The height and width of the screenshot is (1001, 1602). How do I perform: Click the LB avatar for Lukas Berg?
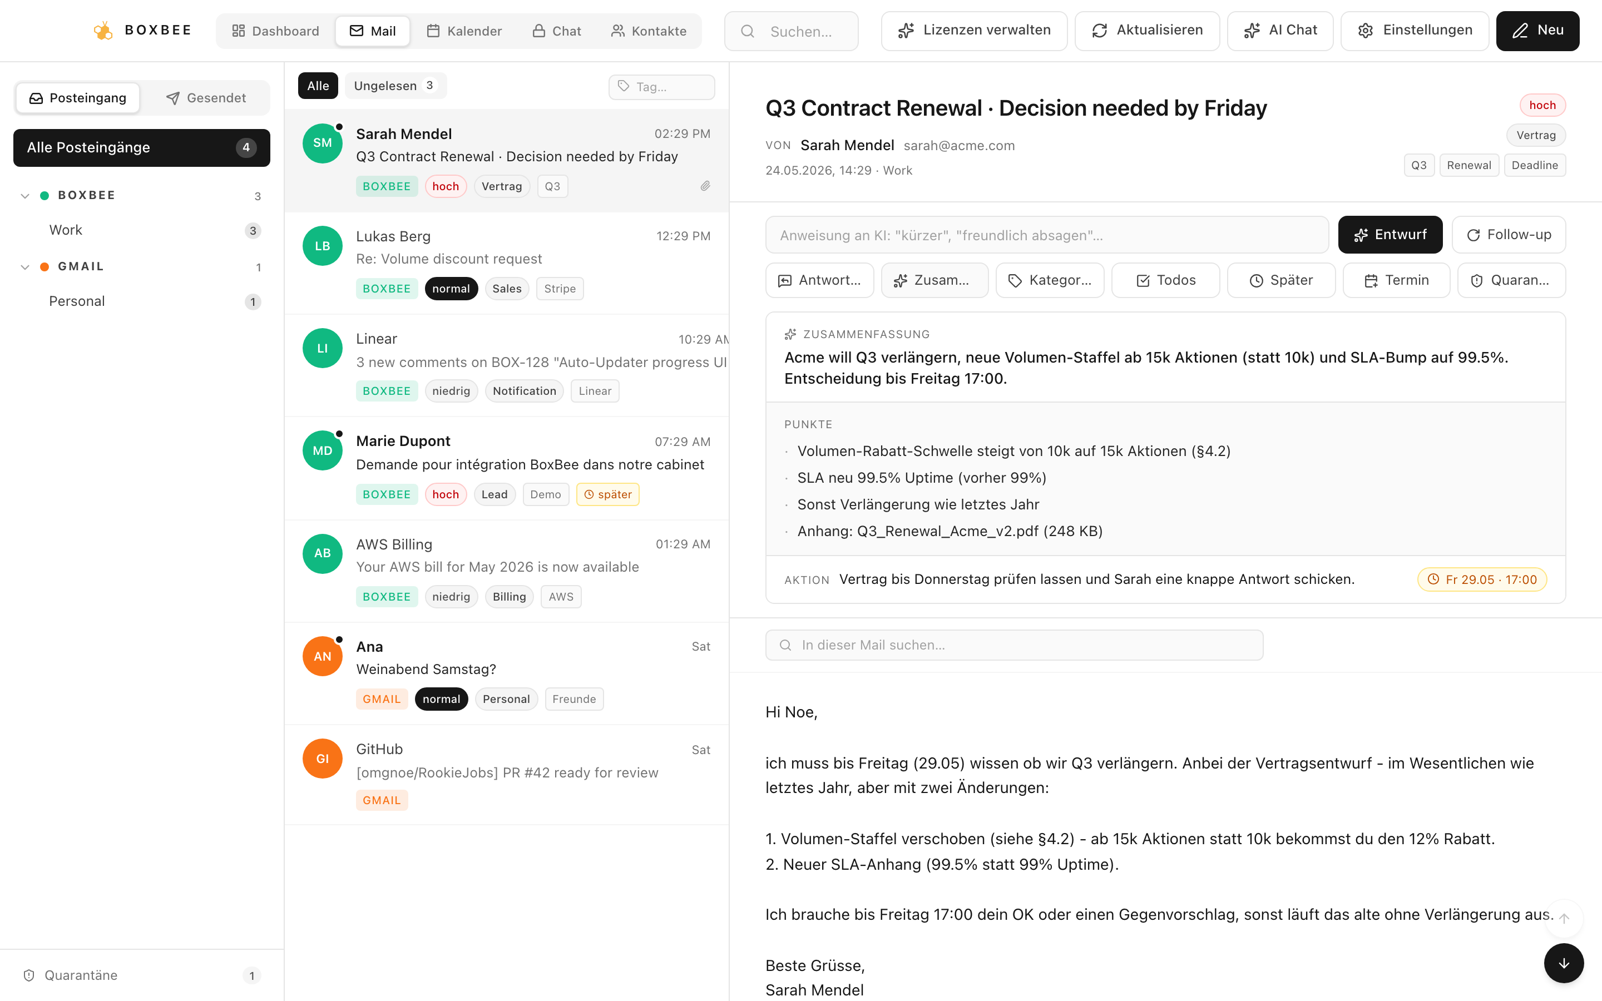pyautogui.click(x=323, y=246)
